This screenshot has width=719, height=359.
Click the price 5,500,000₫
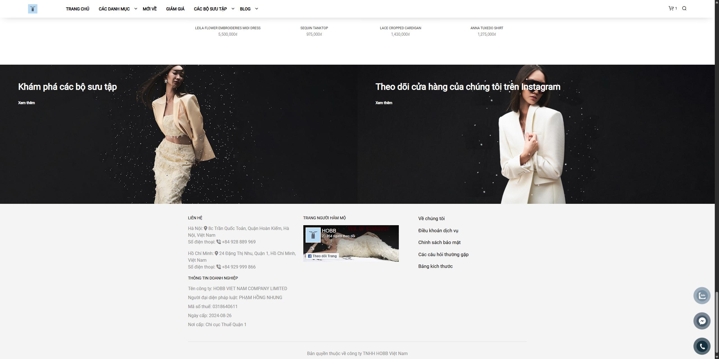coord(228,34)
